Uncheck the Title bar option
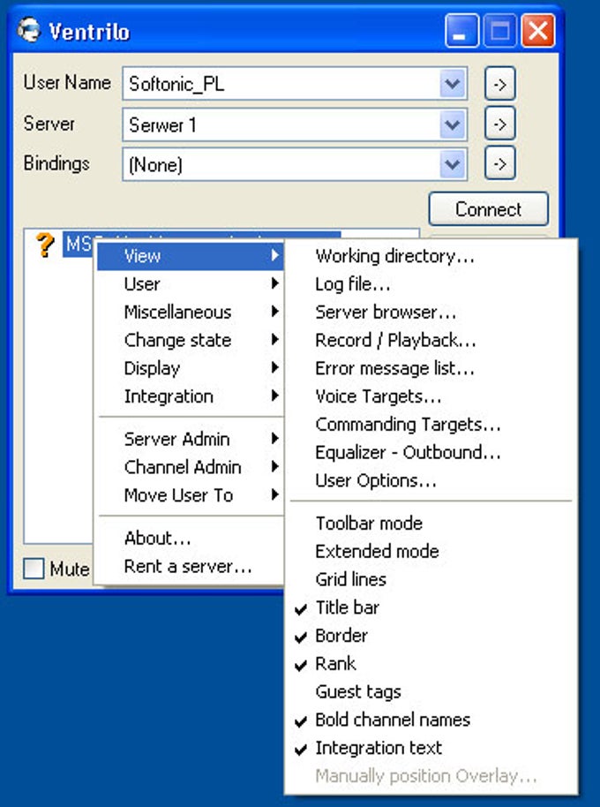 click(x=431, y=607)
